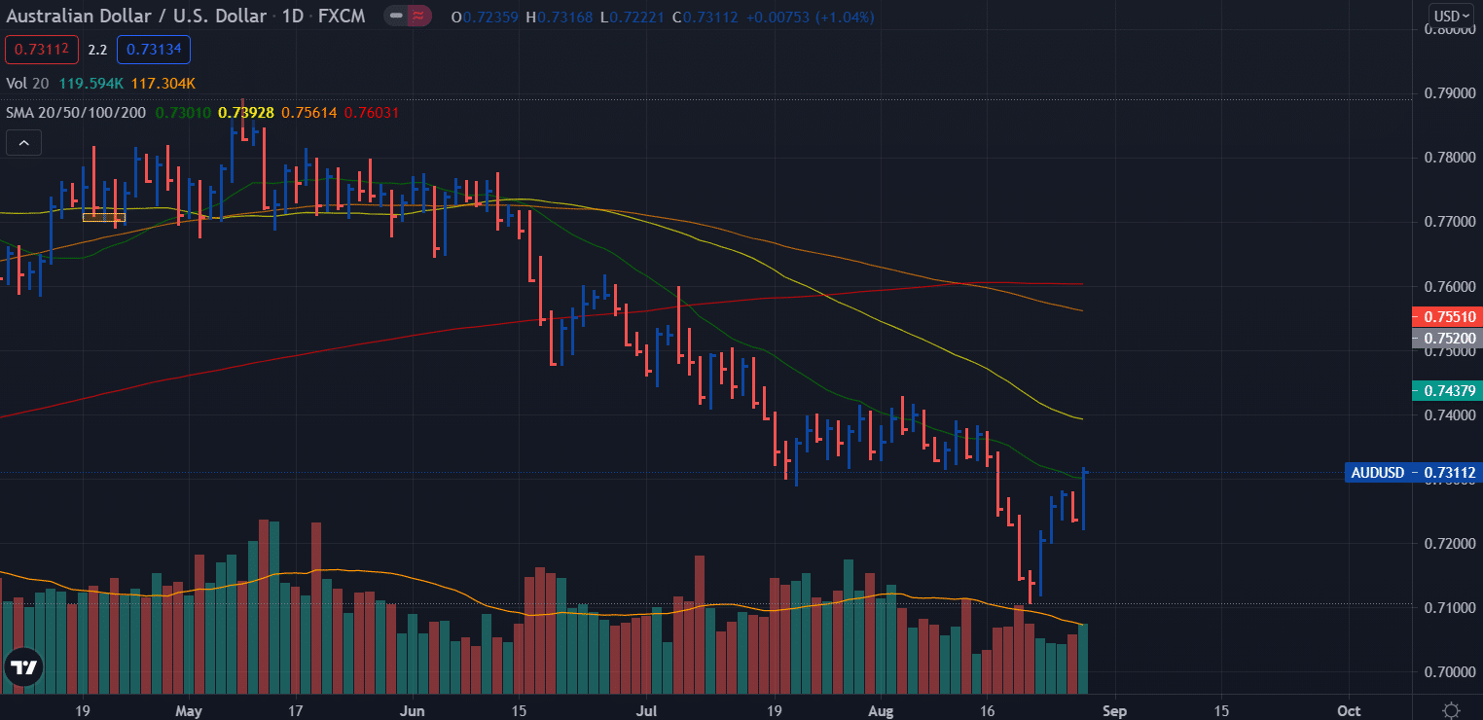Click the gray 0.75200 price label
The image size is (1483, 720).
click(1446, 339)
